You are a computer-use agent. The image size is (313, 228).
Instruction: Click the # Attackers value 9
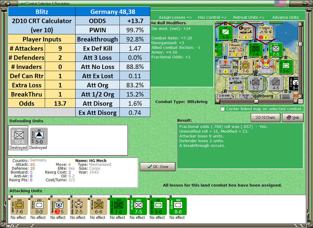60,48
